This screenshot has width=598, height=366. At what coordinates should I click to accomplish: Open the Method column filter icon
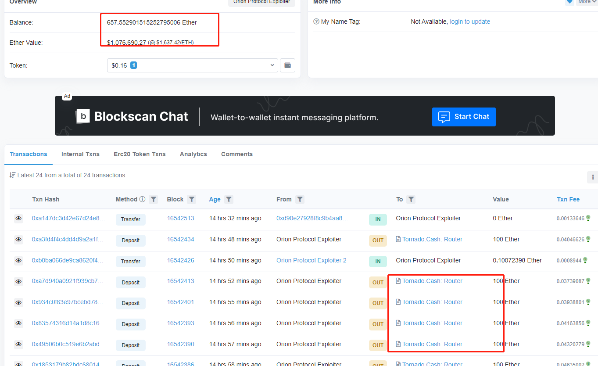[x=153, y=199]
